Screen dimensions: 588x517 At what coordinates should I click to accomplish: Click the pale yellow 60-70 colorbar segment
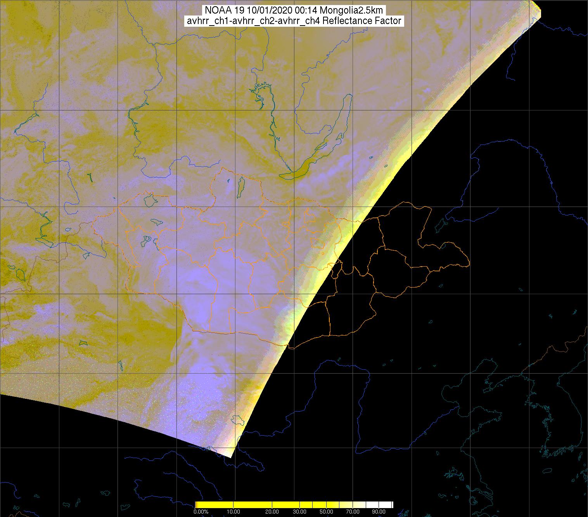(x=346, y=505)
